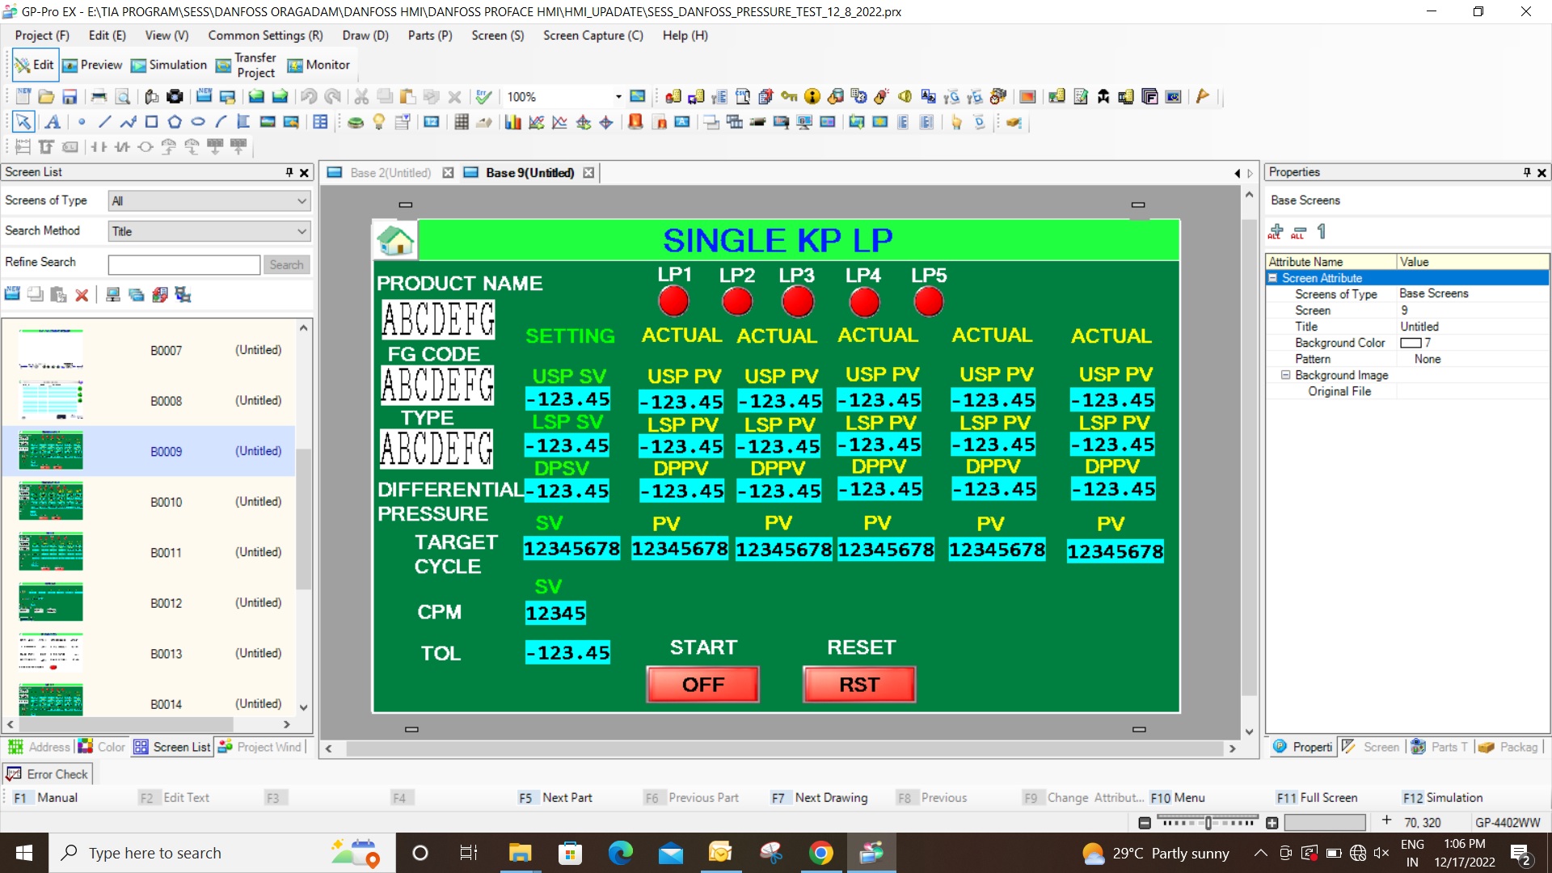
Task: Select the Text drawing tool
Action: (x=53, y=122)
